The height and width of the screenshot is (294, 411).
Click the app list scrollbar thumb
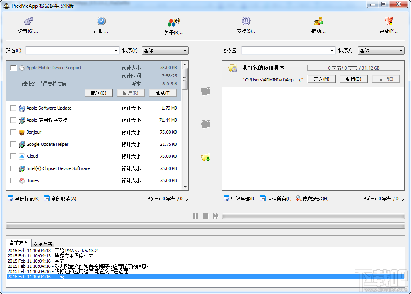click(x=185, y=79)
